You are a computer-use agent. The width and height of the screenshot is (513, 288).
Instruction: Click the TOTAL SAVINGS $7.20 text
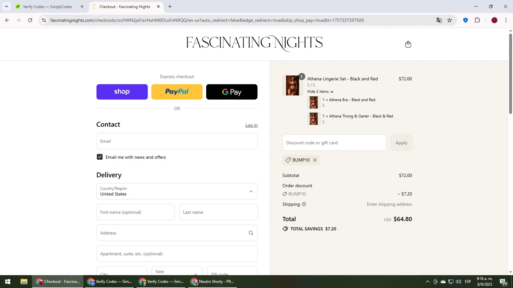coord(313,229)
